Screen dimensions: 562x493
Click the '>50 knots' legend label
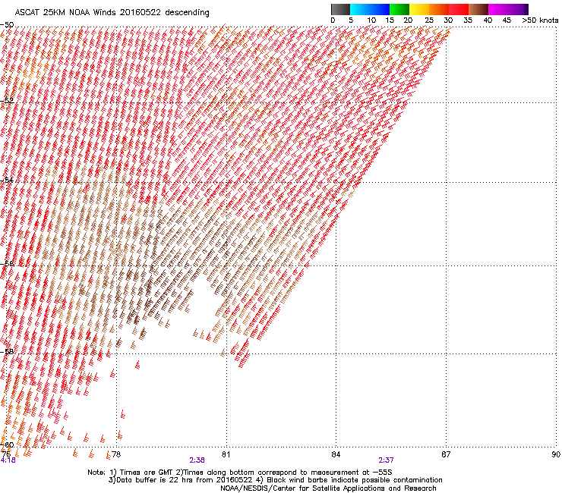(x=540, y=20)
